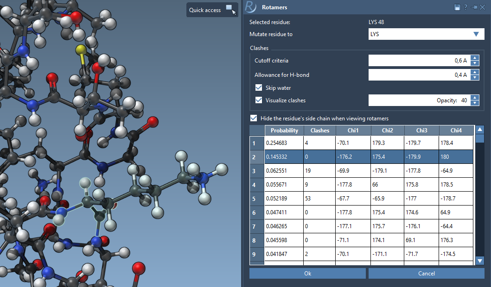Pin the Rotamers panel
491x287 pixels.
[474, 7]
